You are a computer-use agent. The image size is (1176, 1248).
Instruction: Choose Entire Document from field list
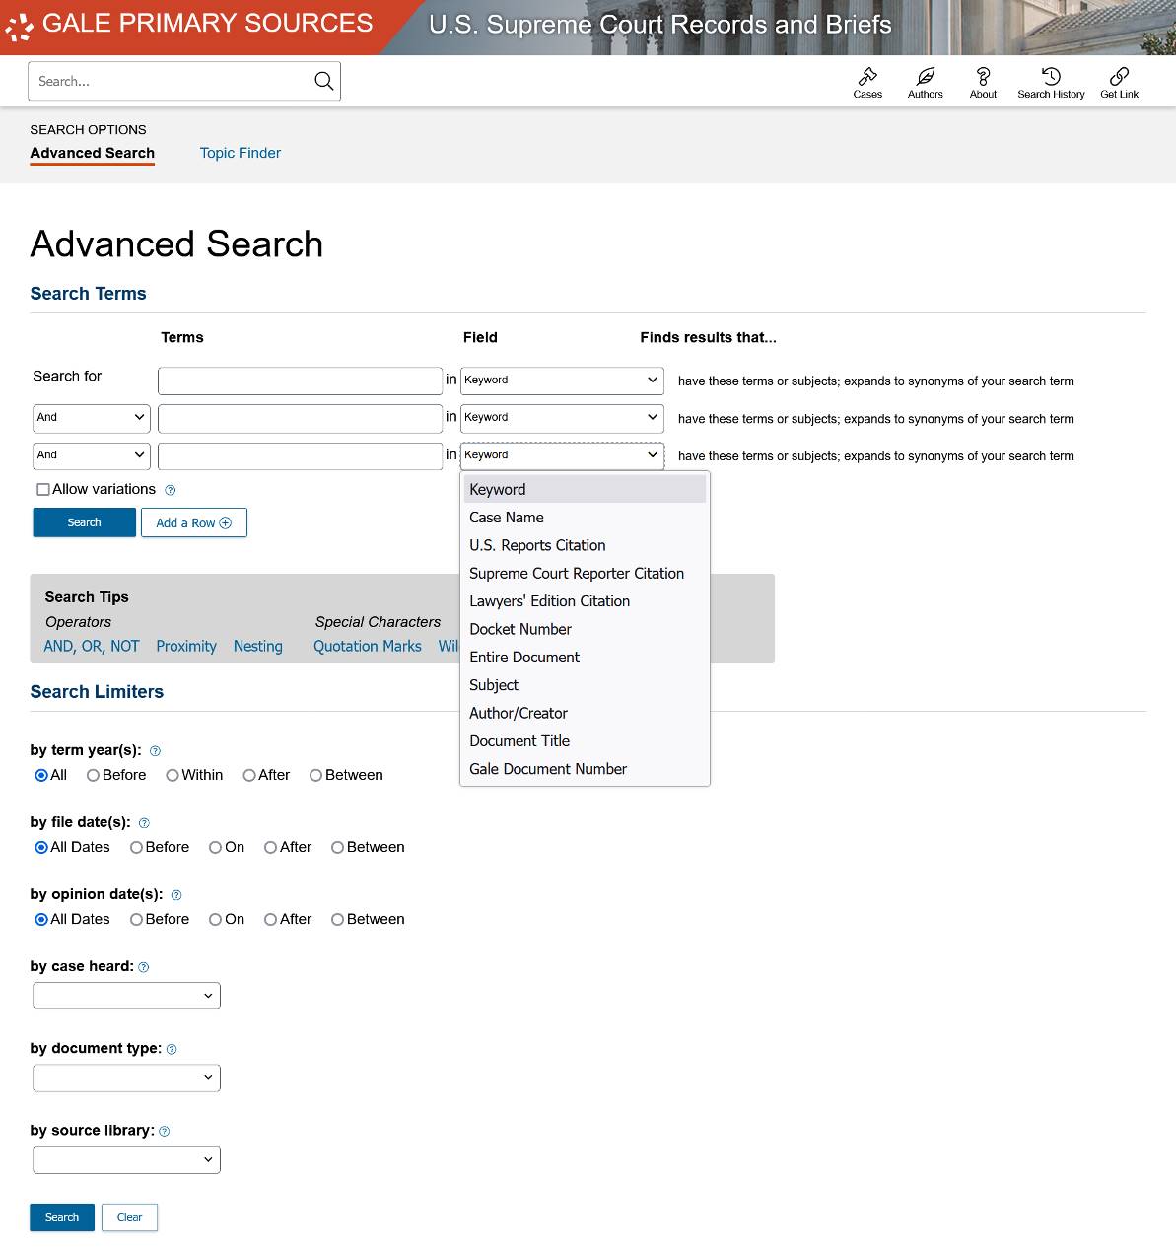585,657
